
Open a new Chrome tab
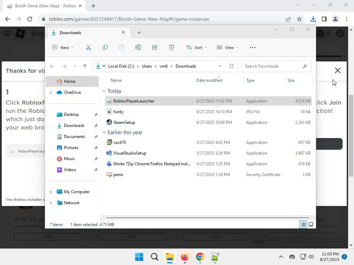pyautogui.click(x=93, y=6)
